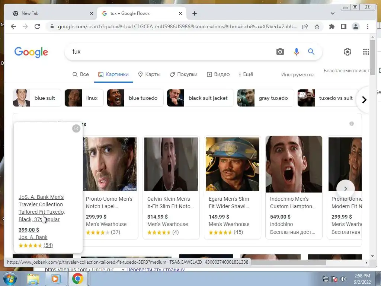Select the Картинки tab
The width and height of the screenshot is (381, 286).
113,74
